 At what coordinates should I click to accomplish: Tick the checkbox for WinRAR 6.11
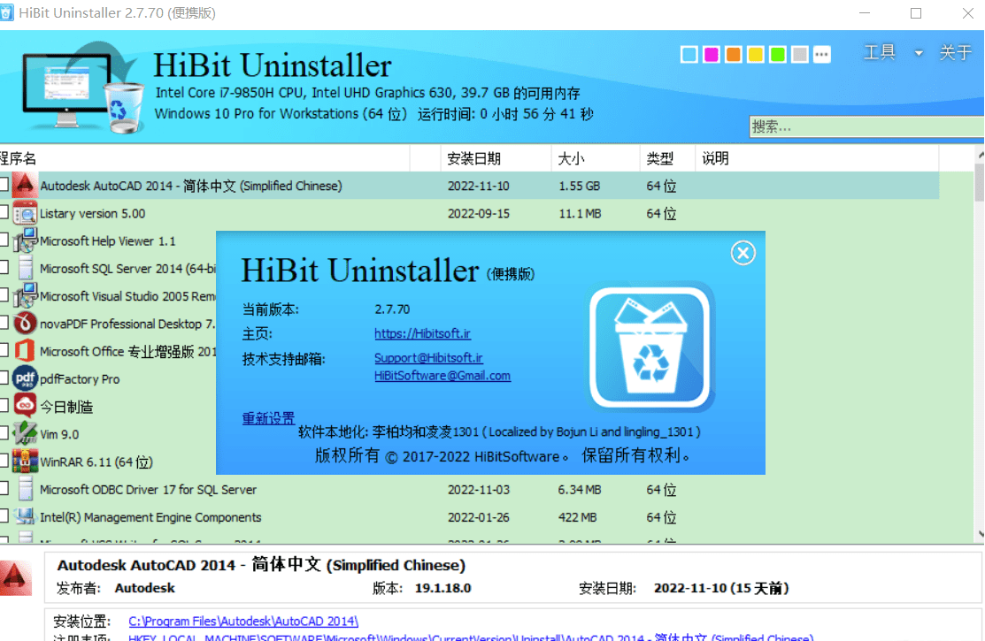[x=4, y=461]
